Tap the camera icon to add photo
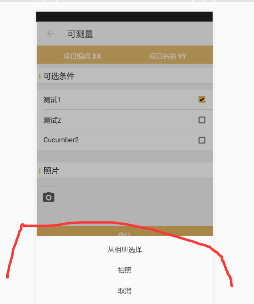The width and height of the screenshot is (254, 304). pyautogui.click(x=49, y=197)
